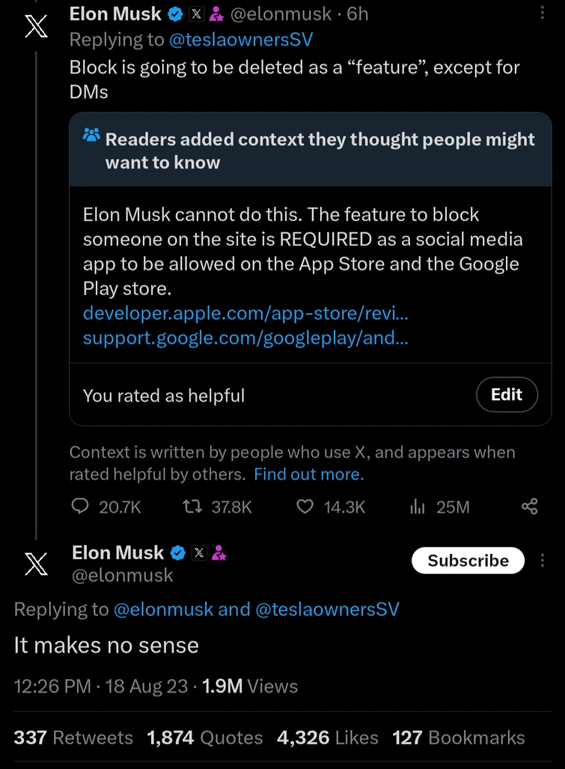Click the Find out more link
Screen dimensions: 565x769
[x=307, y=474]
